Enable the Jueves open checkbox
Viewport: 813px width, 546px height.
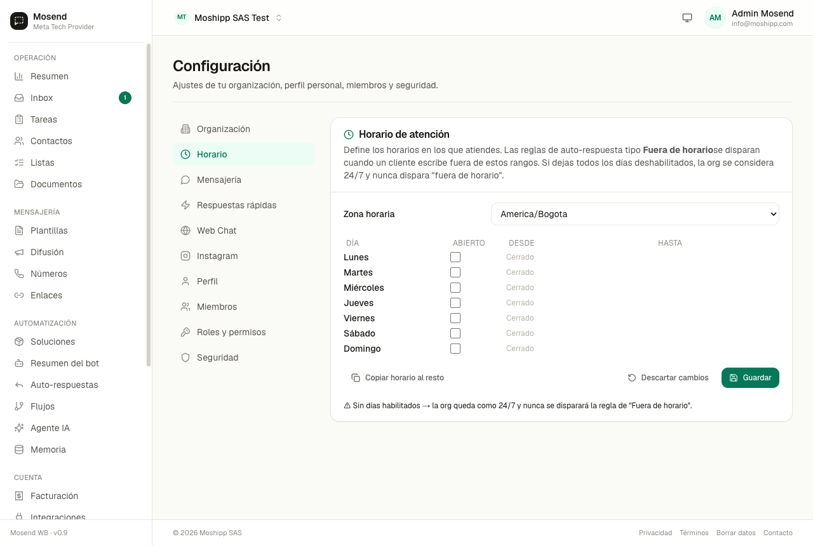coord(455,303)
